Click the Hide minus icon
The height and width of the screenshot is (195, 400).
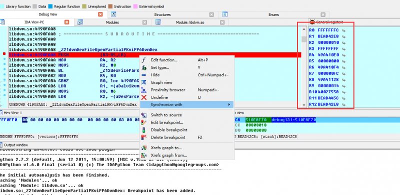[x=144, y=75]
